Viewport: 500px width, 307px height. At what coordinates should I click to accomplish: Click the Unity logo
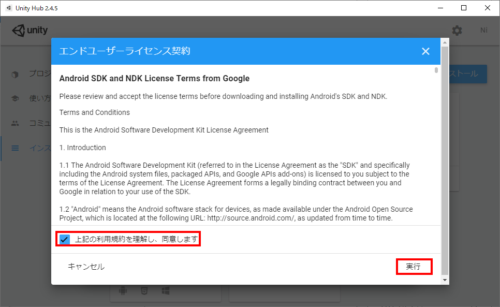[30, 30]
